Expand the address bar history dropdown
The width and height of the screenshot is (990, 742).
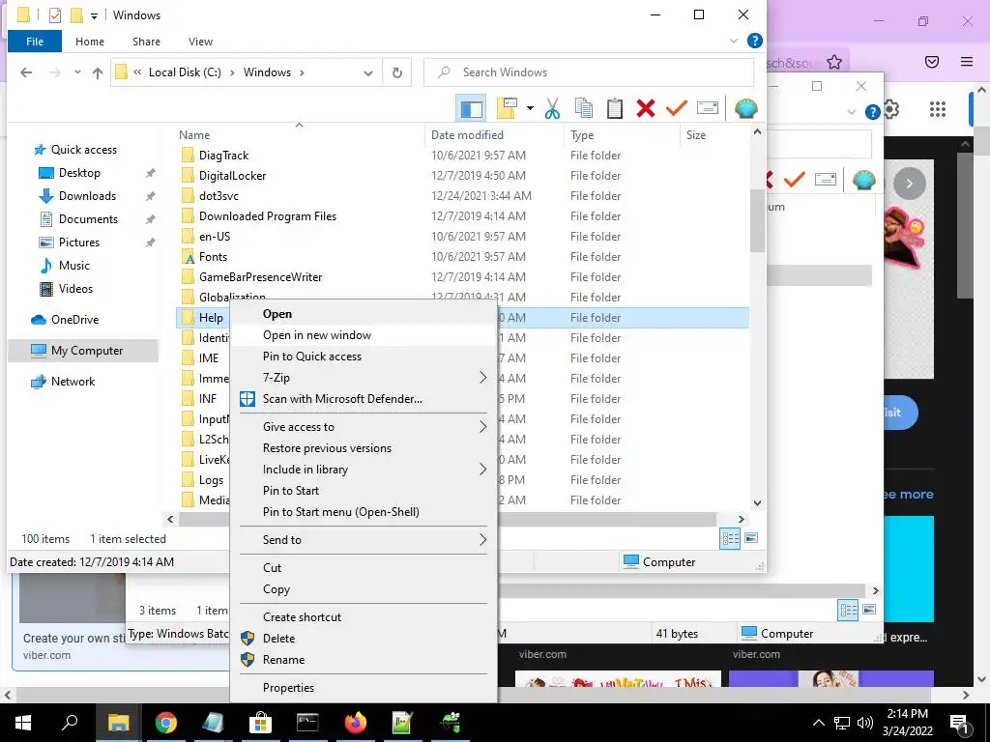(x=368, y=73)
